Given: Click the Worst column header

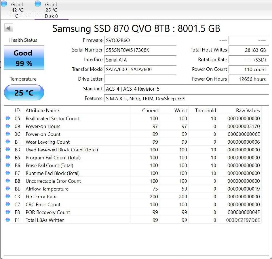Looking at the screenshot, I should [x=174, y=111].
